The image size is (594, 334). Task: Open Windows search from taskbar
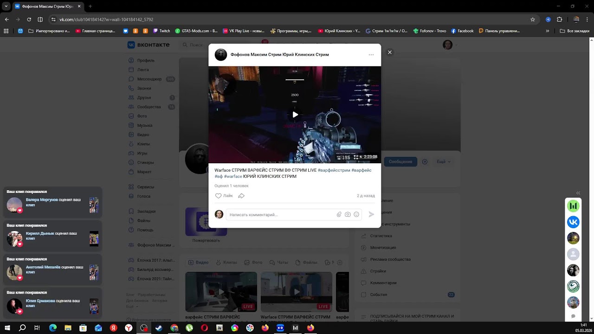(22, 328)
